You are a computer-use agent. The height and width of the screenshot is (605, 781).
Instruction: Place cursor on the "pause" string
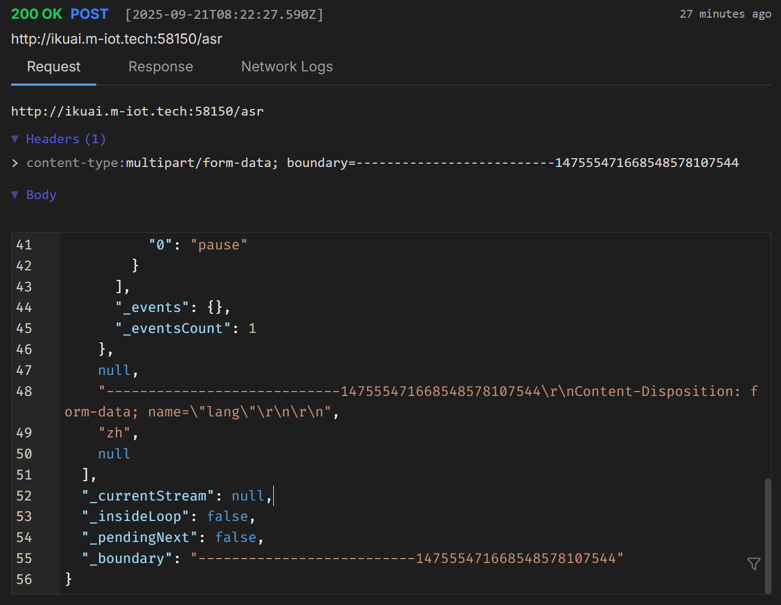[x=219, y=245]
